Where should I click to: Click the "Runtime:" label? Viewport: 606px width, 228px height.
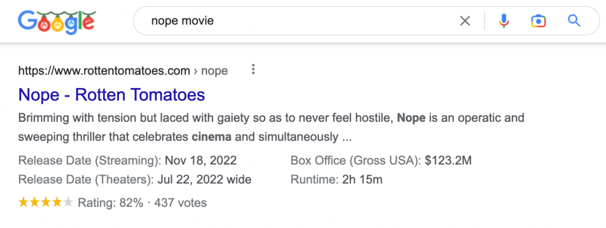[x=315, y=180]
